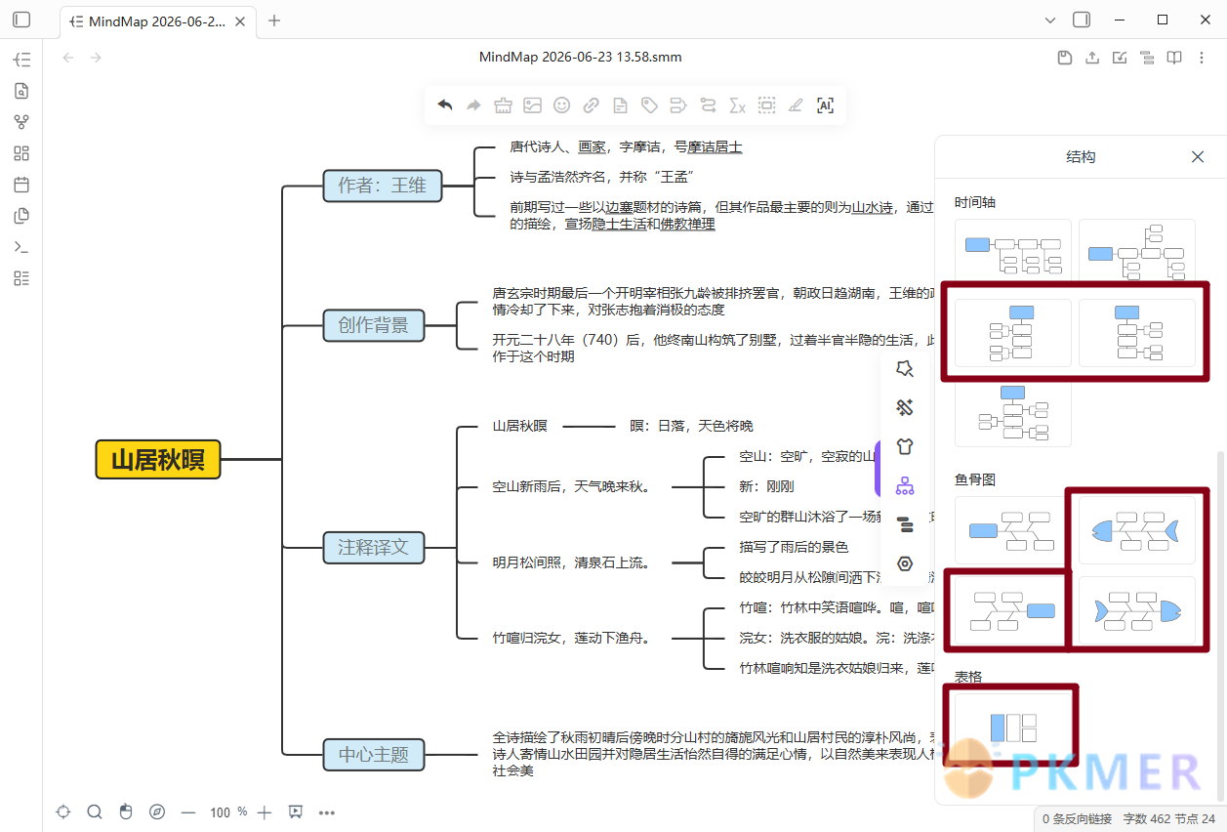Viewport: 1227px width, 832px height.
Task: Select the 竹喧归浣女，莲动下渔舟。 node
Action: click(572, 639)
